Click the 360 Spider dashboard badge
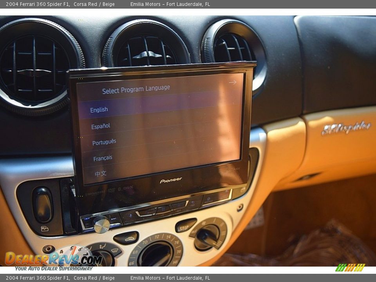 coord(346,128)
